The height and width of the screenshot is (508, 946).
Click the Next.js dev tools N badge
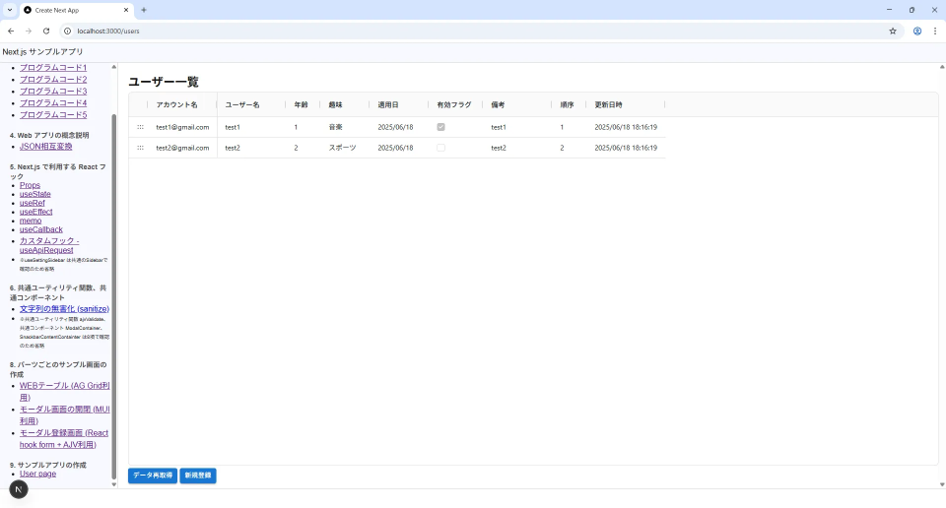coord(19,488)
